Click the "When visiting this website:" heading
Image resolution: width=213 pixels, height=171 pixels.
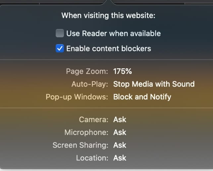coord(108,15)
